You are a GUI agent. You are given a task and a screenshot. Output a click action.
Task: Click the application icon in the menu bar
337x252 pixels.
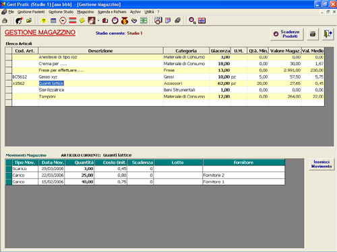(x=4, y=11)
